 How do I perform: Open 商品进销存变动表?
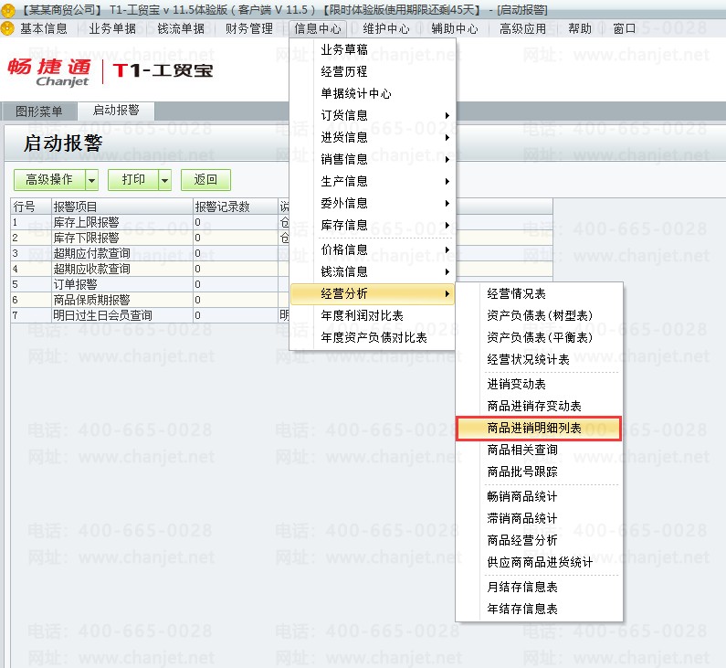point(539,407)
